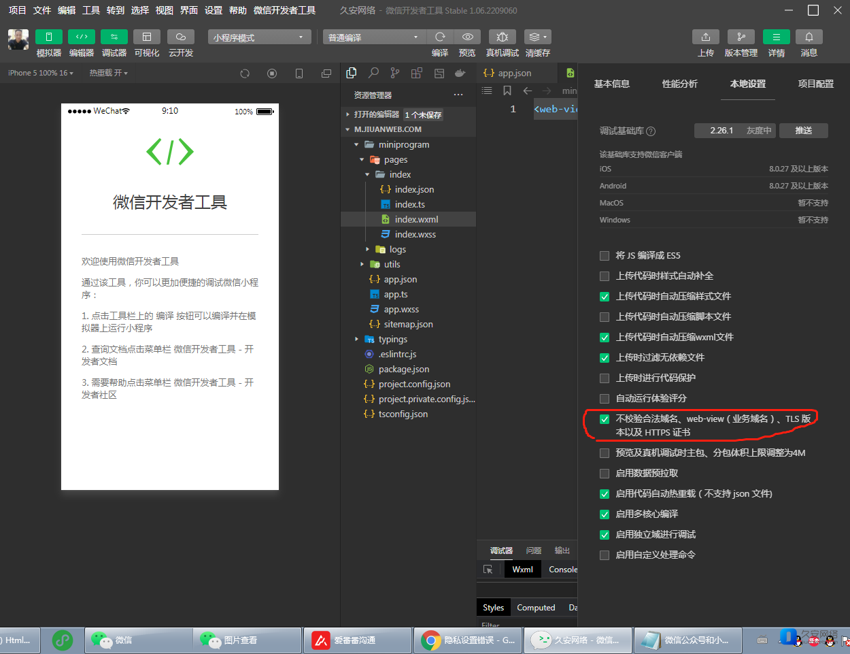Open 微信 from the taskbar
The height and width of the screenshot is (654, 850).
(138, 640)
